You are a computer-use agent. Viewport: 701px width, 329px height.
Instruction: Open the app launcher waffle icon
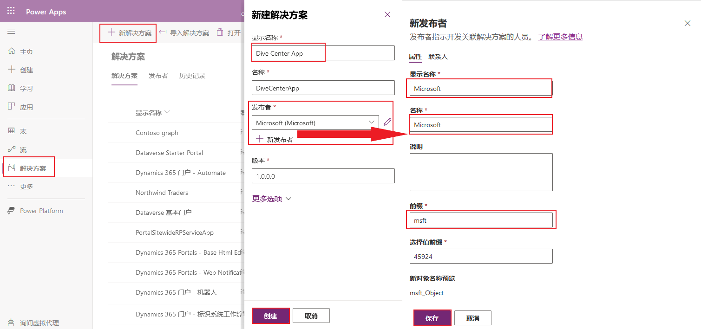[11, 11]
